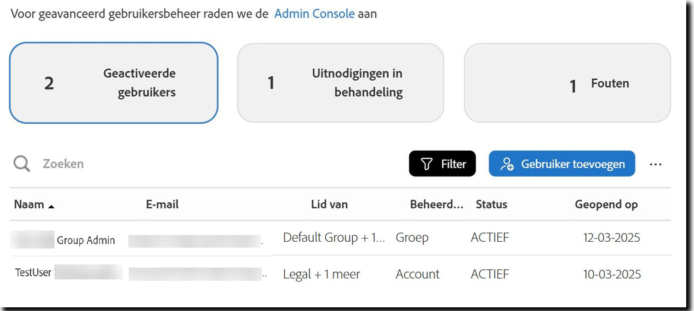
Task: Click the add-user icon
Action: tap(507, 164)
